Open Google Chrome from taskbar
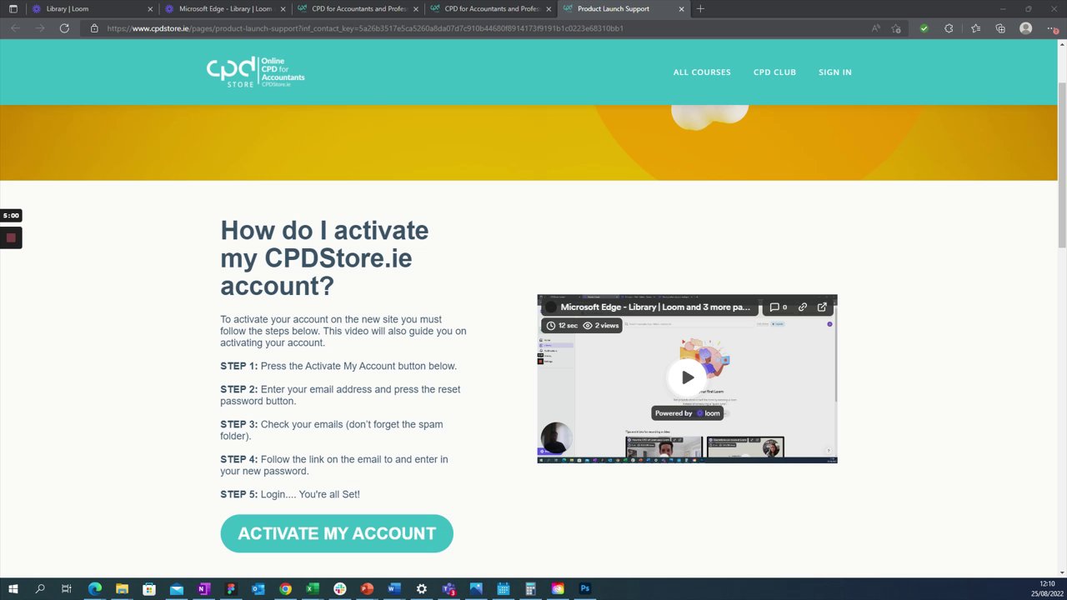This screenshot has height=600, width=1067. tap(285, 588)
